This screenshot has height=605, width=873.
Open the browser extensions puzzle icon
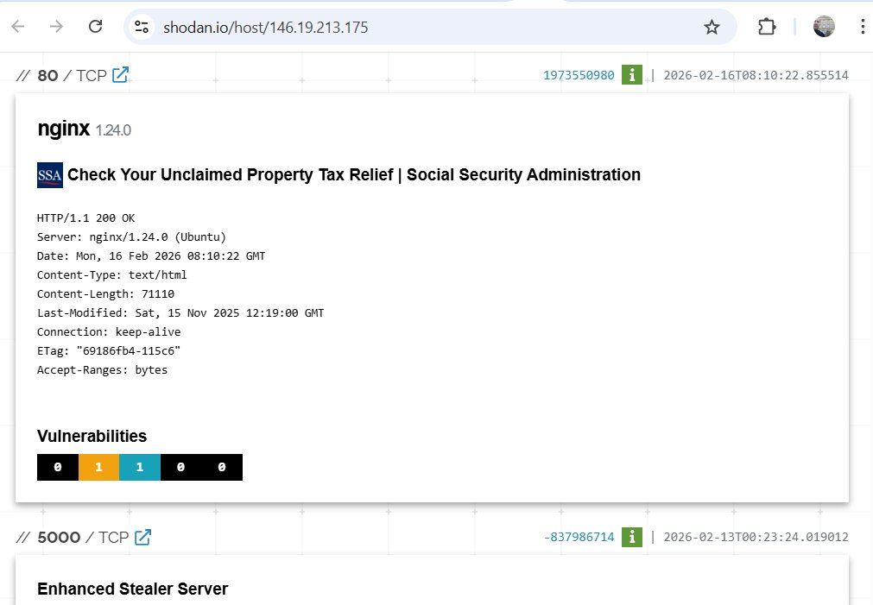click(x=767, y=27)
